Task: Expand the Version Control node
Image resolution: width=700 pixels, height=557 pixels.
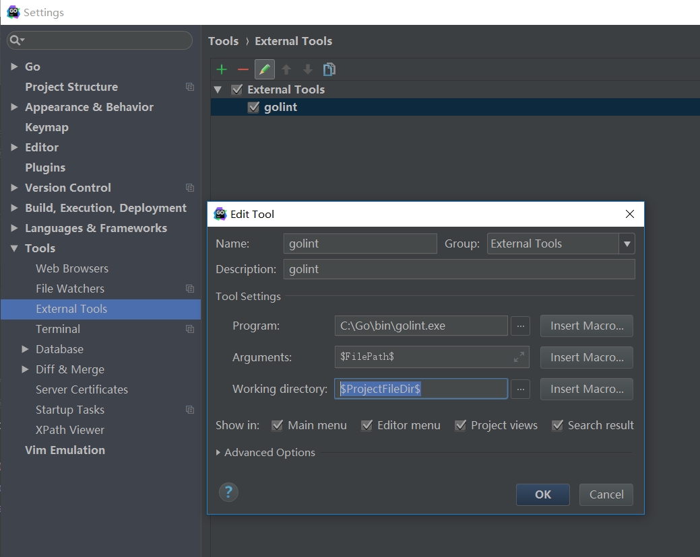Action: coord(14,188)
